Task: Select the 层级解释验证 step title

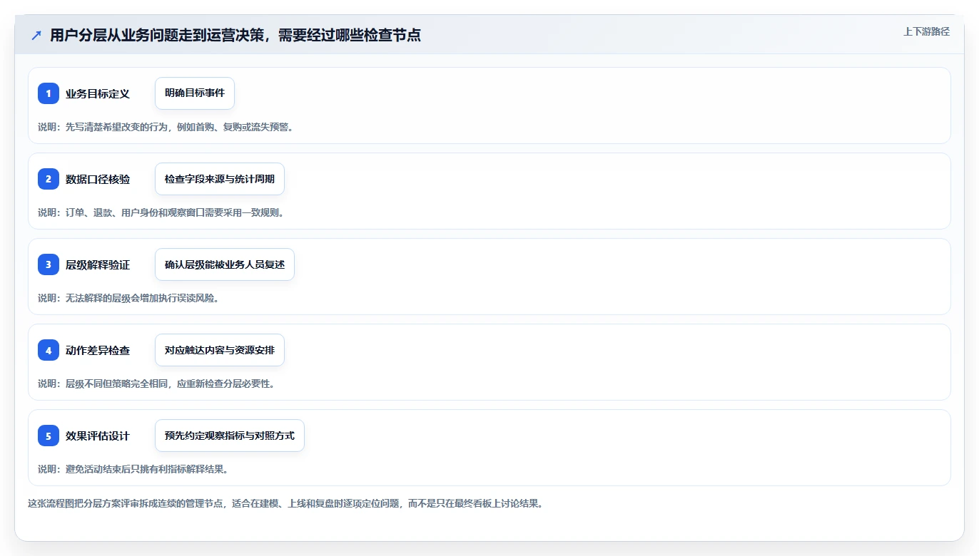Action: [x=98, y=265]
